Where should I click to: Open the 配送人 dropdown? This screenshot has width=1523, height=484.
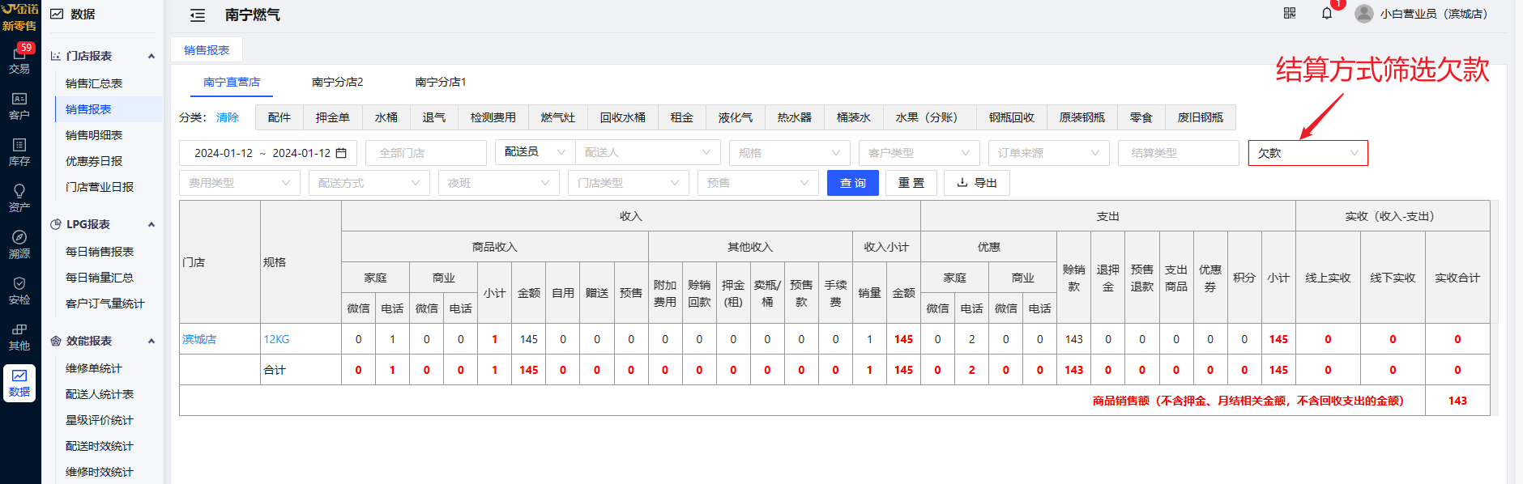tap(648, 152)
